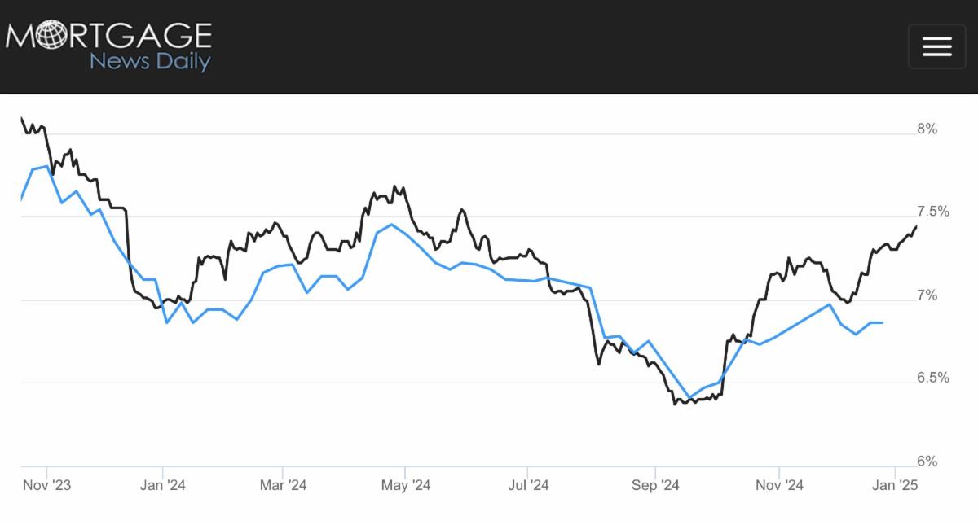Viewport: 978px width, 525px height.
Task: Click the 7% y-axis label
Action: (x=927, y=295)
